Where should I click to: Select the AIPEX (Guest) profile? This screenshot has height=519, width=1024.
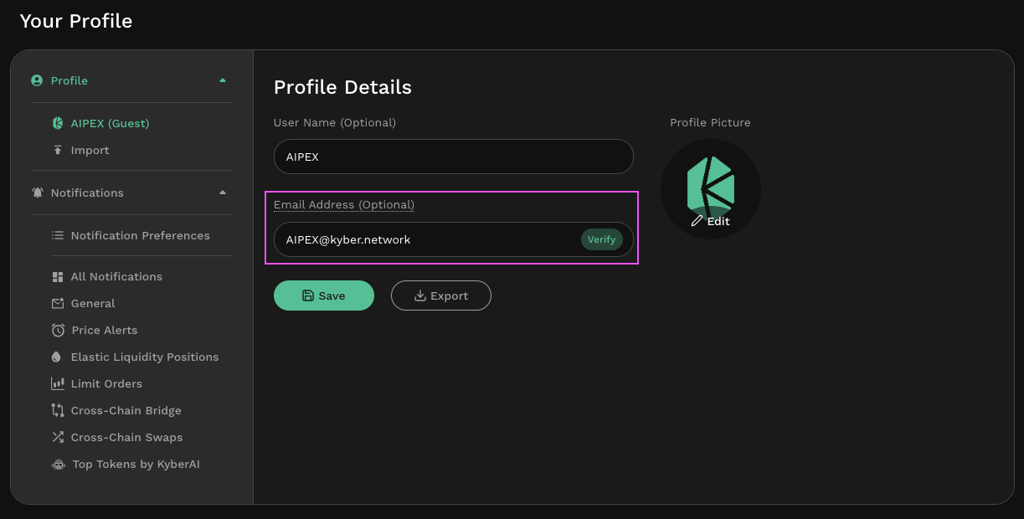click(109, 124)
